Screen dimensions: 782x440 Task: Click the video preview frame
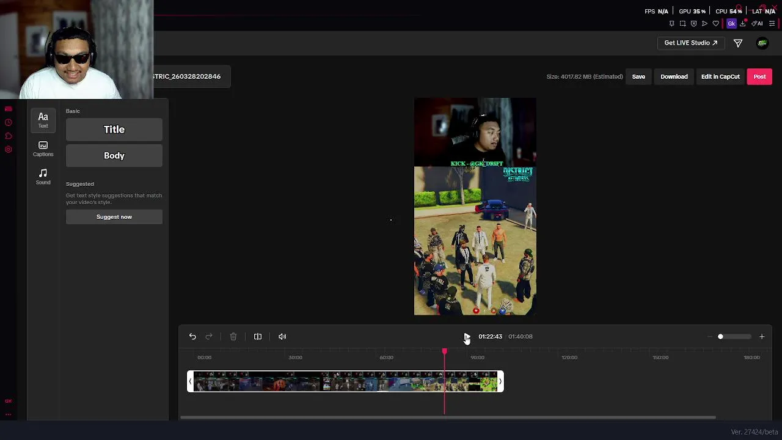[x=475, y=207]
